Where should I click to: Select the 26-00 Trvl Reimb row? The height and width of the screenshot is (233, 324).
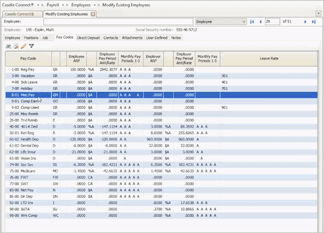click(161, 120)
